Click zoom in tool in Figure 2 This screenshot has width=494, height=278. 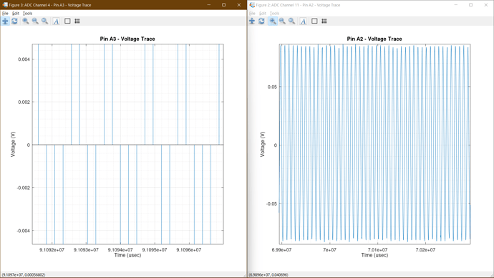pos(273,21)
